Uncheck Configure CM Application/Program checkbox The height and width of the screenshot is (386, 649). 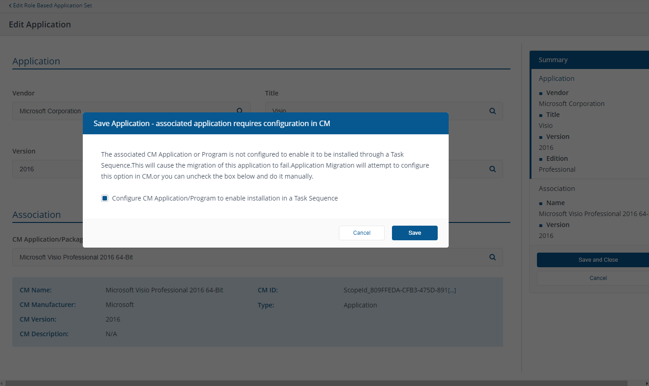[x=105, y=198]
